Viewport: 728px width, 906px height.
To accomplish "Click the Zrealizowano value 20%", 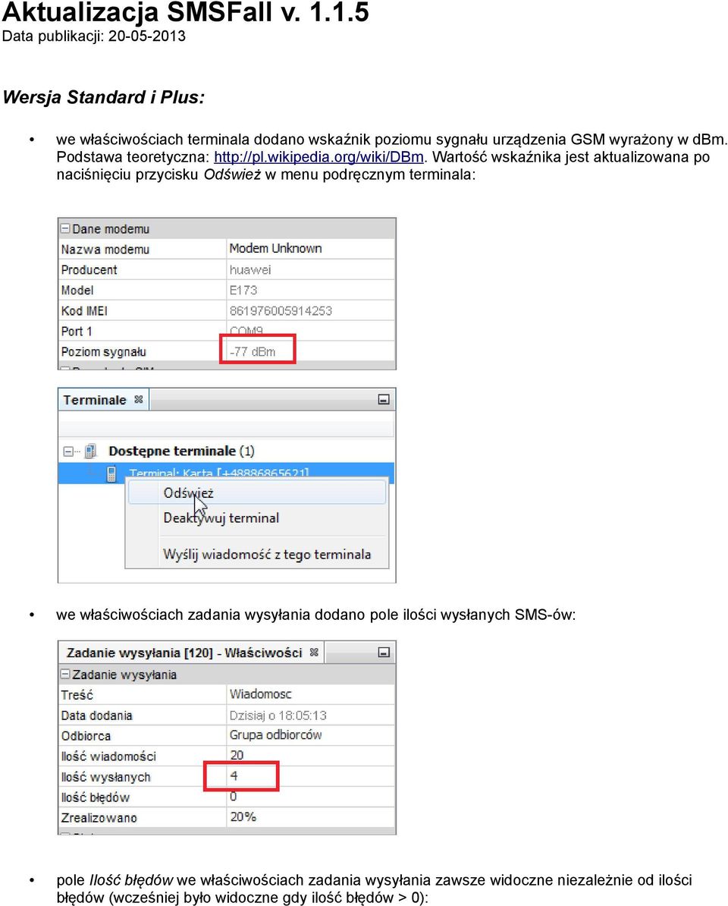I will point(243,817).
